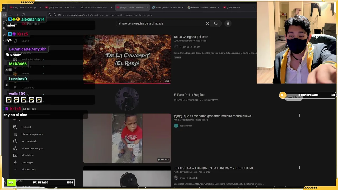The height and width of the screenshot is (190, 338).
Task: Open the more options menu for the Chikis Ra video
Action: point(299,167)
